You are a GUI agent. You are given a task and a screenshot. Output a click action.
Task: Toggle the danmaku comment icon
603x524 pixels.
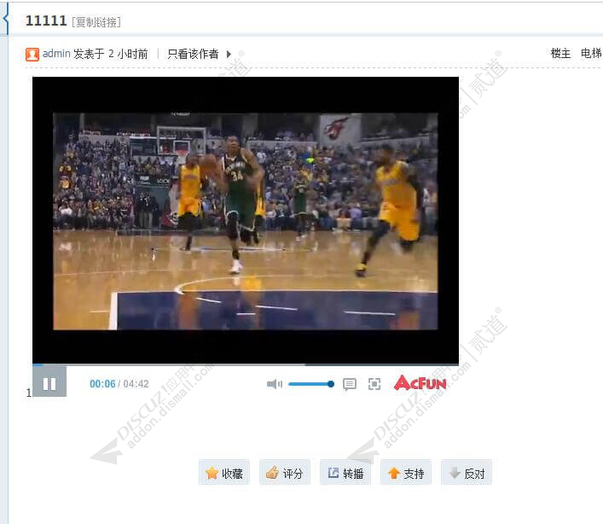pos(349,384)
